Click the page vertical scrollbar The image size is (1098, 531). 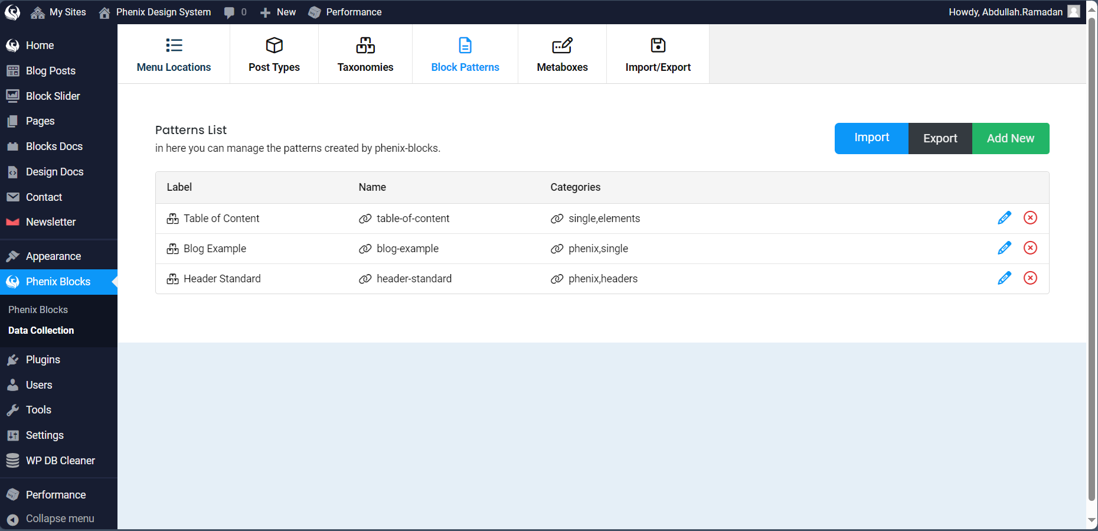(x=1092, y=259)
